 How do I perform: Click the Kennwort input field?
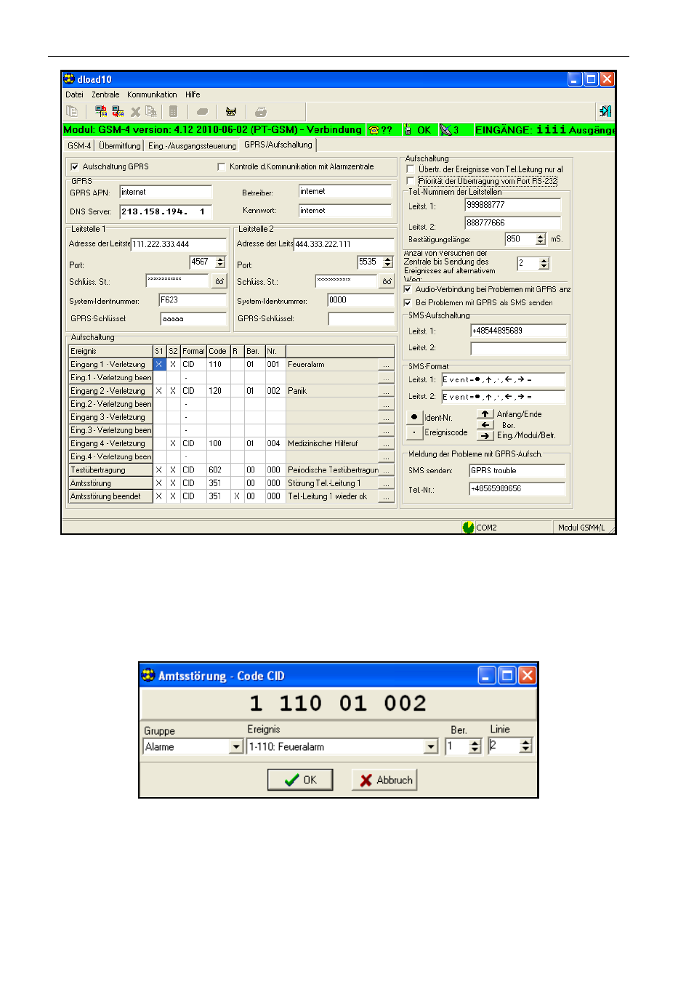[345, 211]
